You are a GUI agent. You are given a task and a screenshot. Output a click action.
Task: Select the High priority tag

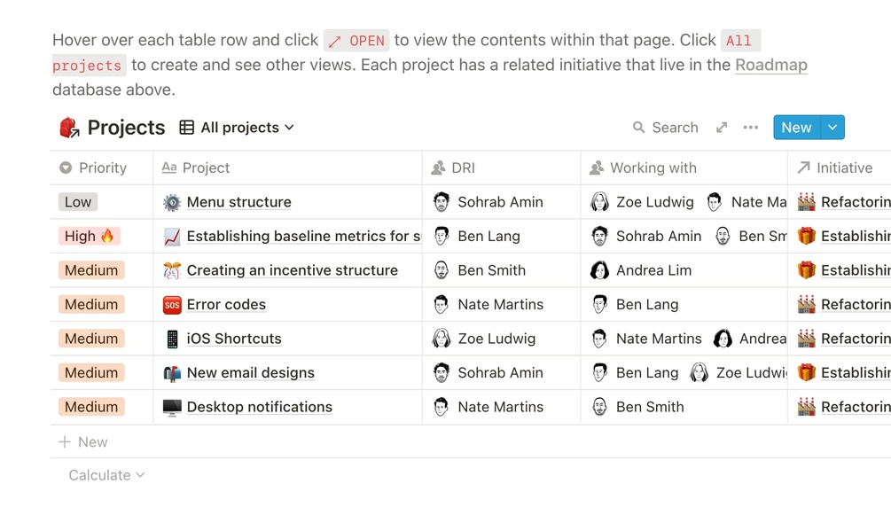click(x=89, y=237)
